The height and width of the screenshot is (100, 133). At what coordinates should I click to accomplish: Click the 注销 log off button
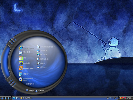point(30,90)
